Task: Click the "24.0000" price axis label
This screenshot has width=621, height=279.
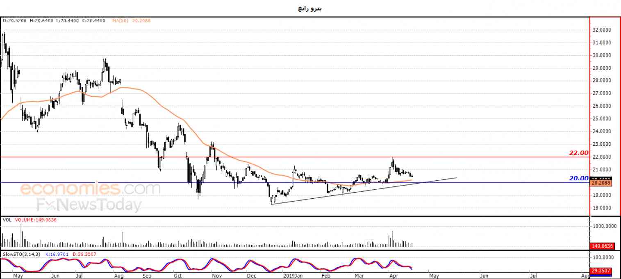Action: tap(602, 132)
